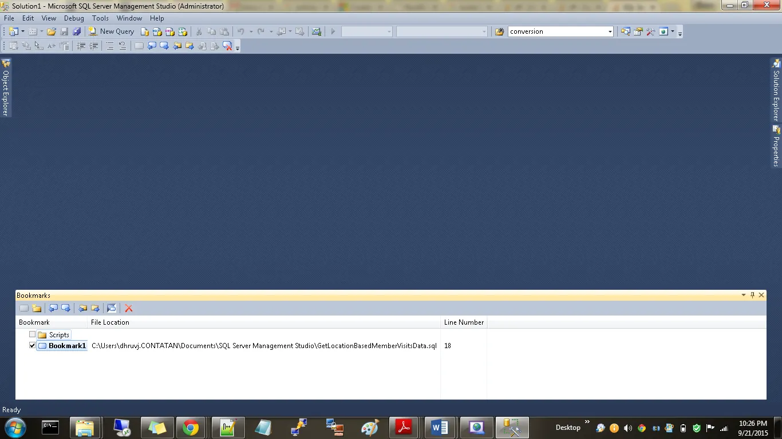
Task: Open the Tools menu
Action: (100, 18)
